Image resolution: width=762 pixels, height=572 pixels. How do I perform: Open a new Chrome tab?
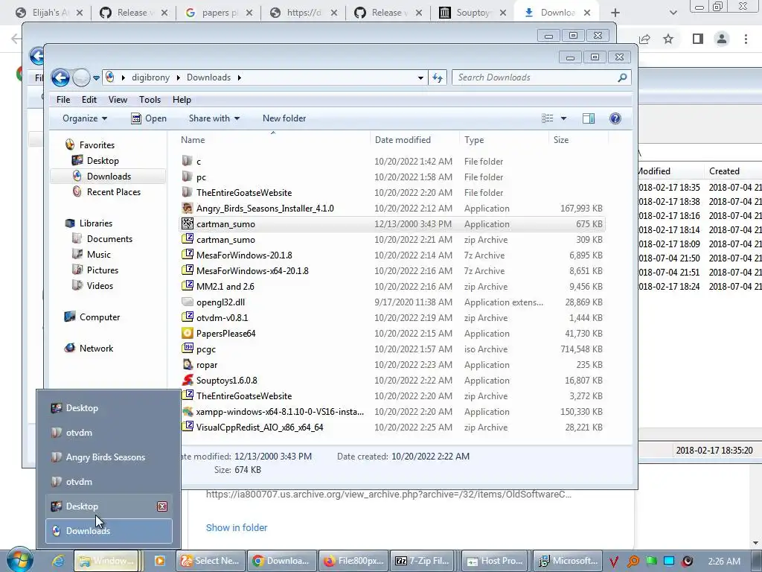[x=615, y=13]
